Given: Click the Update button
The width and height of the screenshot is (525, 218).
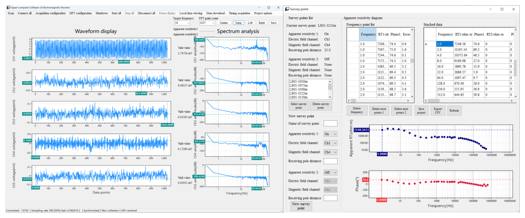Looking at the screenshot, I should tap(224, 23).
